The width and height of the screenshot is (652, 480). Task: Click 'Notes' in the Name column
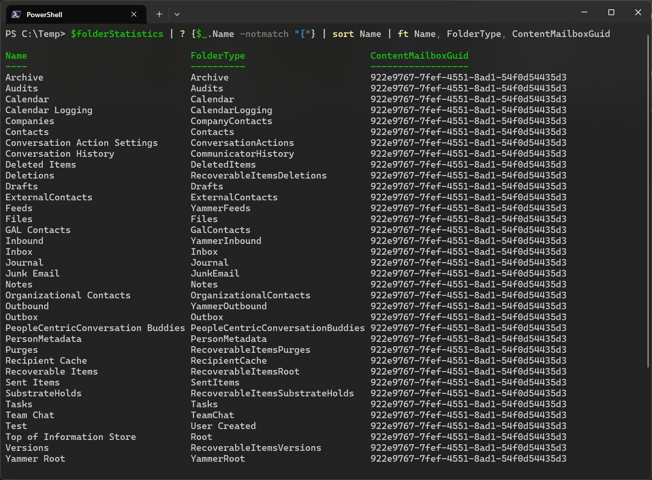(19, 284)
